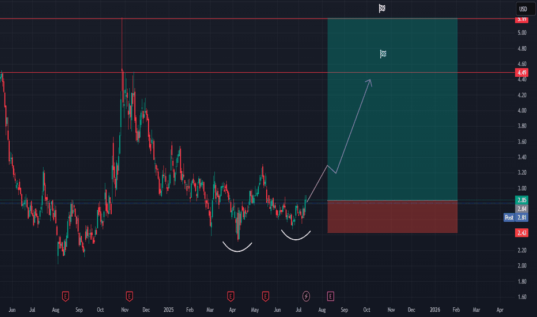Select the flag icon inside the green target zone
The image size is (537, 317).
pos(383,54)
